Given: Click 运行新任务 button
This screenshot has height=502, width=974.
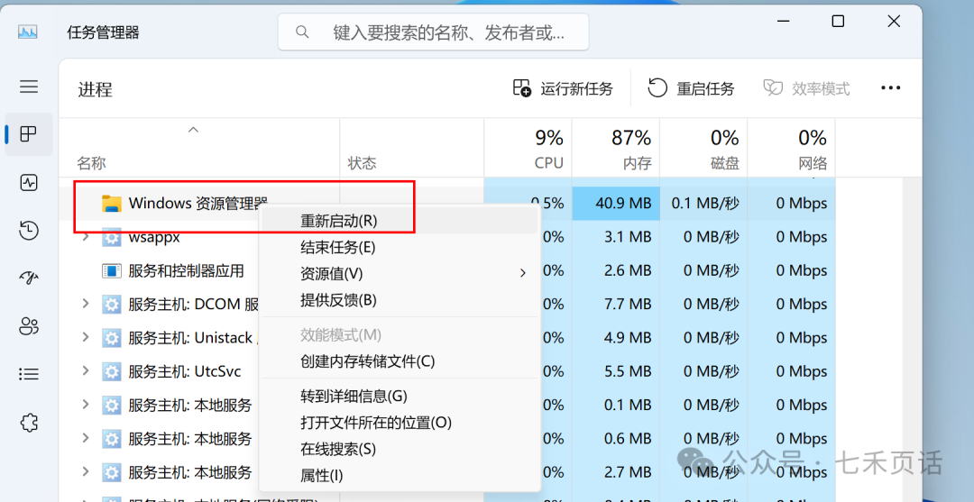Looking at the screenshot, I should click(563, 88).
